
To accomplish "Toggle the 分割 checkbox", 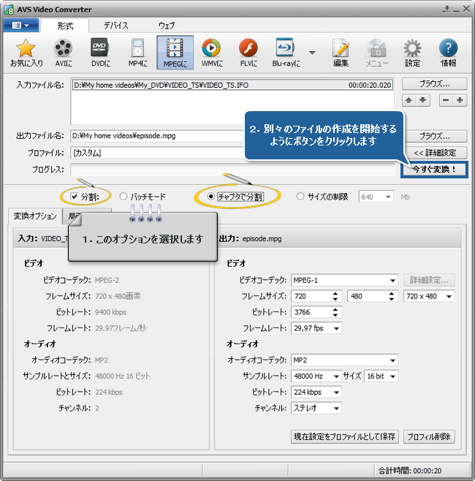I will (x=74, y=197).
